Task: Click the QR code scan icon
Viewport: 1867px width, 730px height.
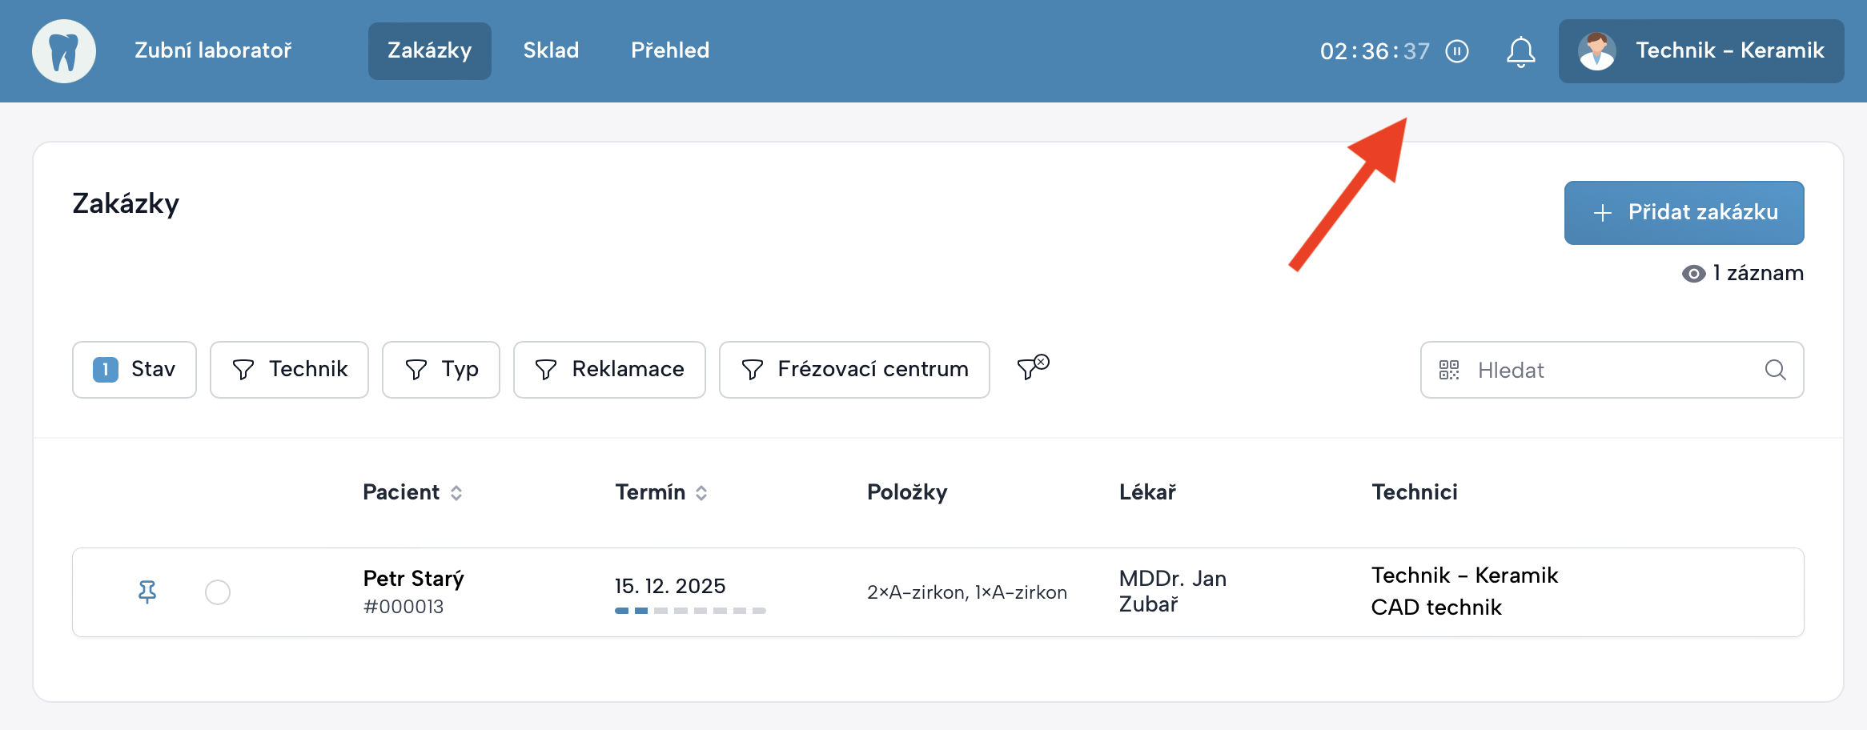Action: 1449,370
